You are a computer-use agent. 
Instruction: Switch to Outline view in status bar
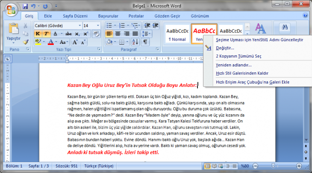click(x=228, y=166)
